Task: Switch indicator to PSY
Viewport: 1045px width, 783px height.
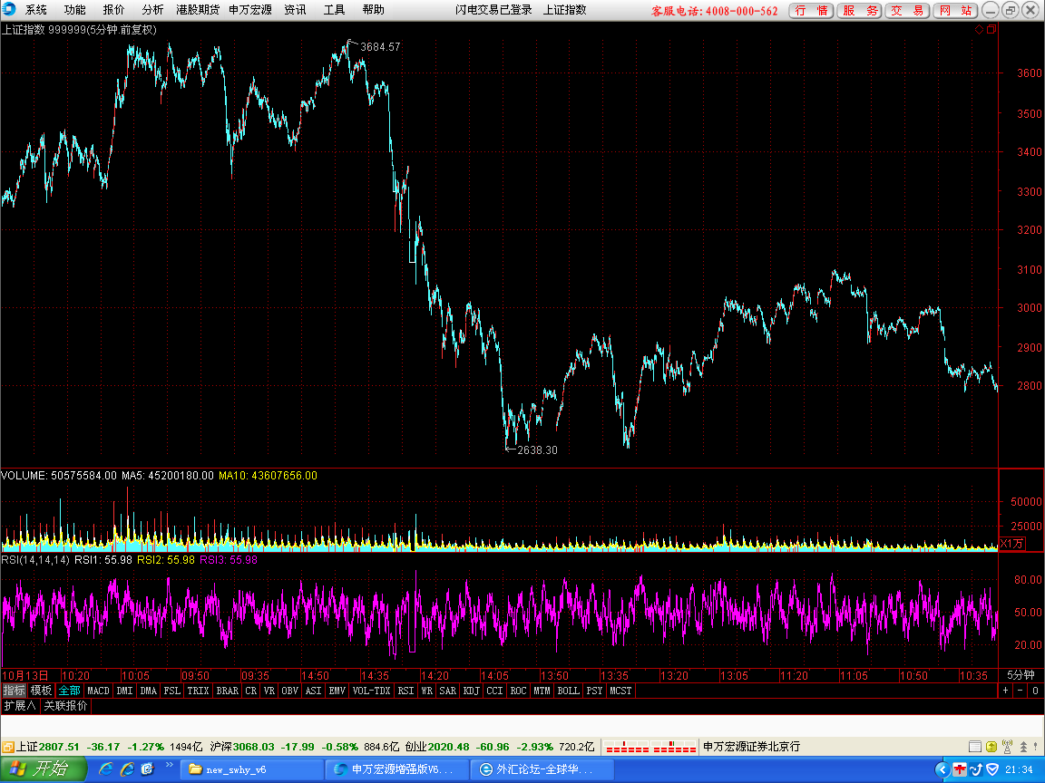Action: pos(594,691)
